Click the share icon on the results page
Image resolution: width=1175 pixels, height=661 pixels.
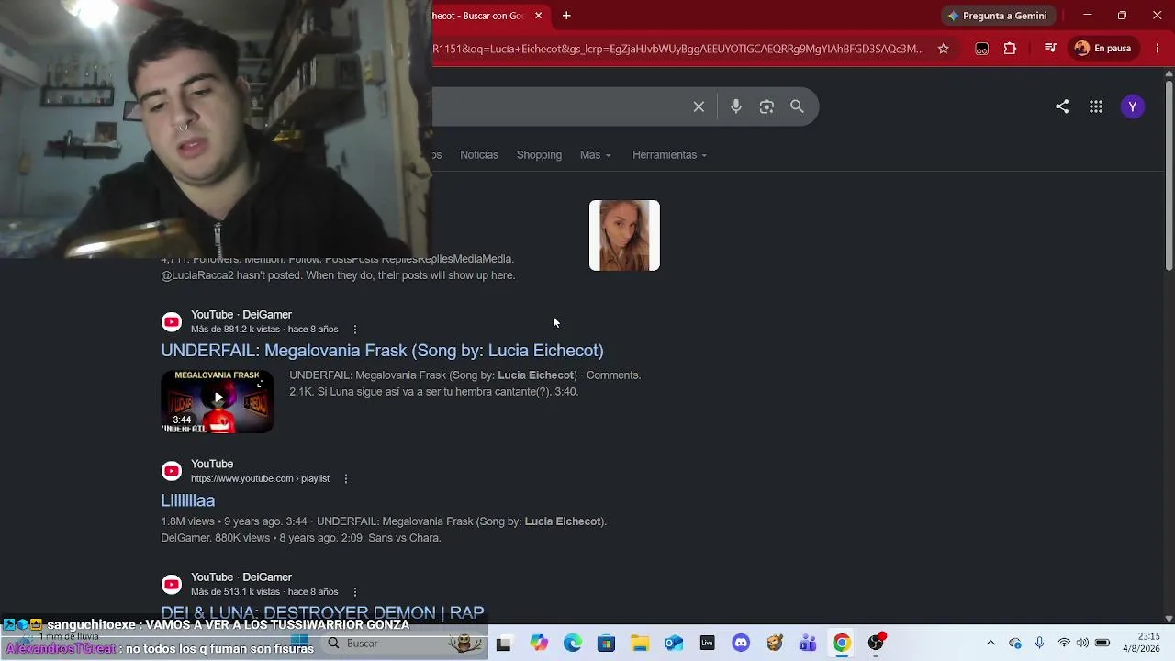point(1062,106)
